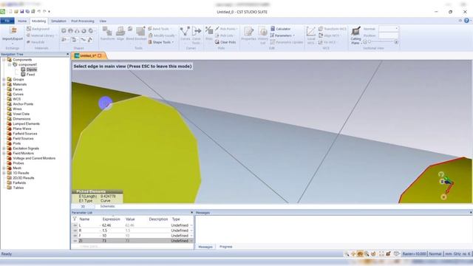Screen dimensions: 473x266
Task: Click the Help icon
Action: pos(466,21)
